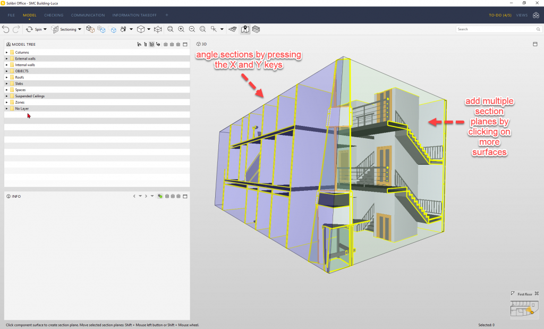Maximize the Info panel
The height and width of the screenshot is (329, 544).
[x=185, y=197]
